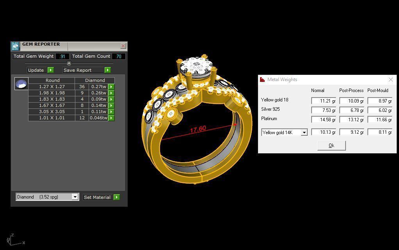Click green arrow on 1.01 X 1.01 row

pos(111,118)
